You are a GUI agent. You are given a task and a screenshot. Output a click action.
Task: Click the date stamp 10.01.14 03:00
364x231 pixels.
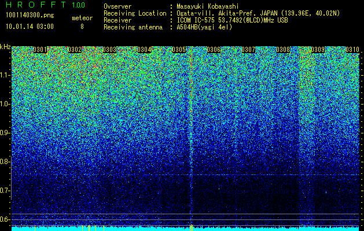pyautogui.click(x=30, y=27)
